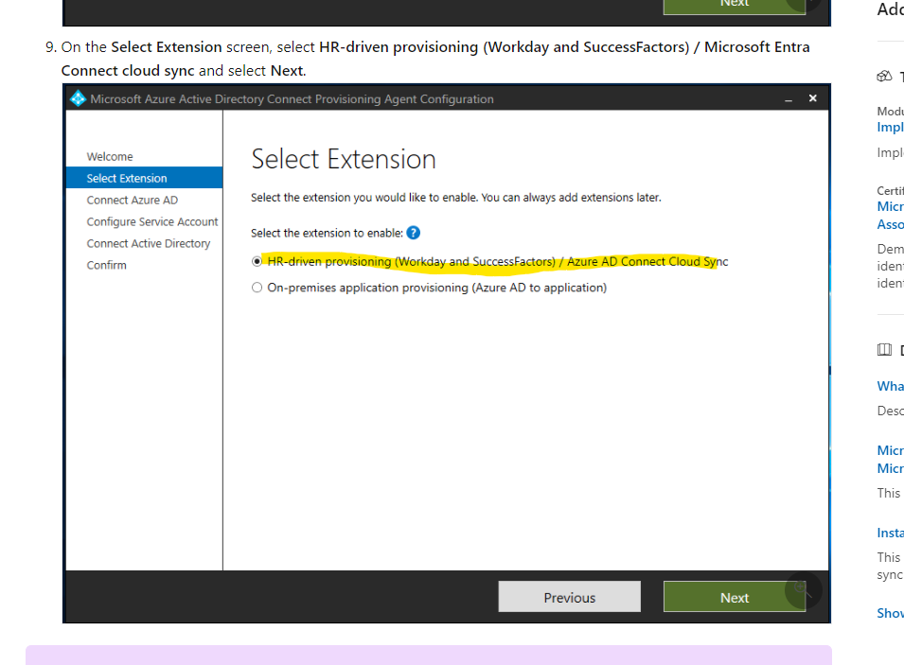The height and width of the screenshot is (665, 904).
Task: Click the training module icon in right panel
Action: click(x=884, y=76)
